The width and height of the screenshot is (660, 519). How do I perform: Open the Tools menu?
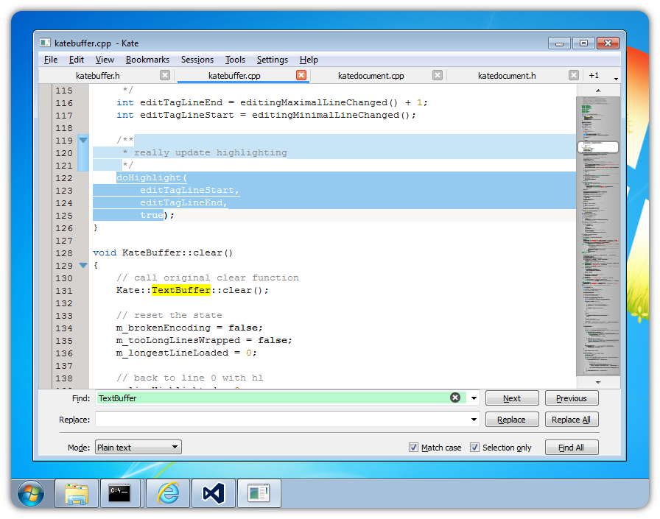[x=235, y=60]
